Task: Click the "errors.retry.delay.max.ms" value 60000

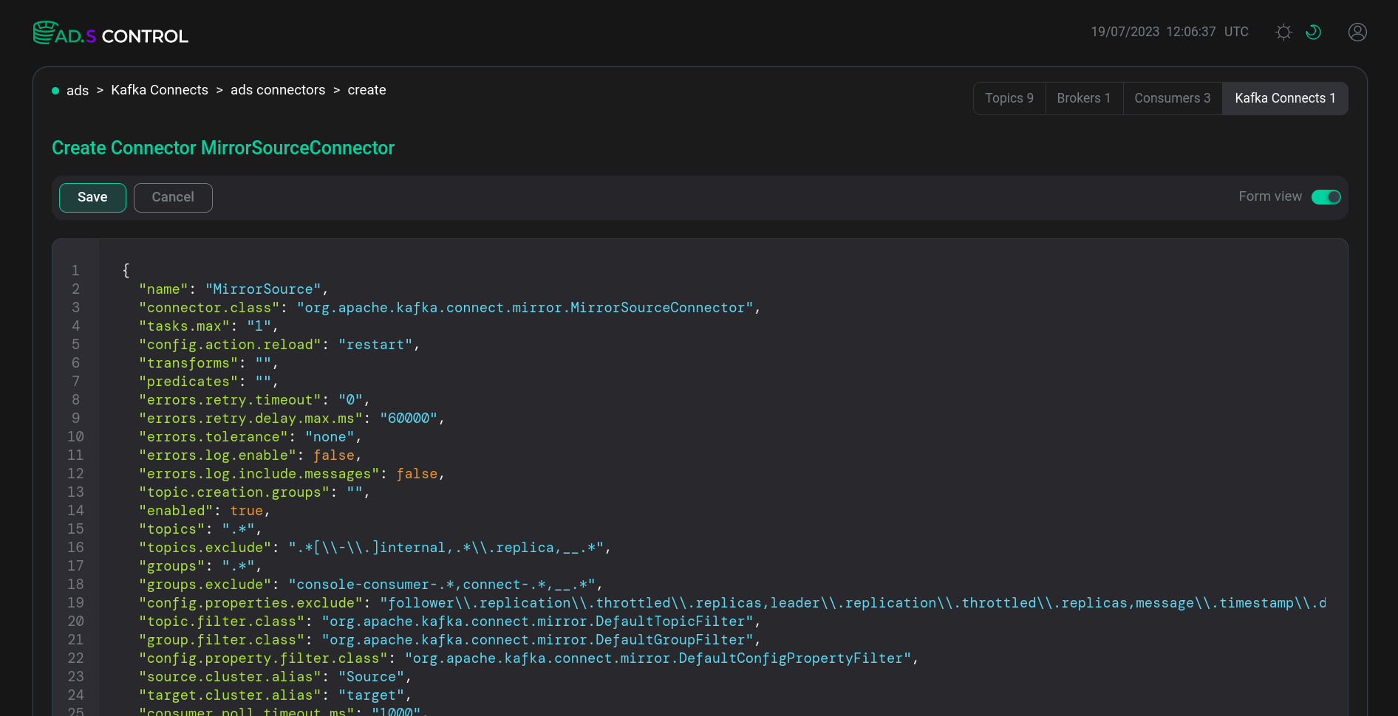Action: pos(409,419)
